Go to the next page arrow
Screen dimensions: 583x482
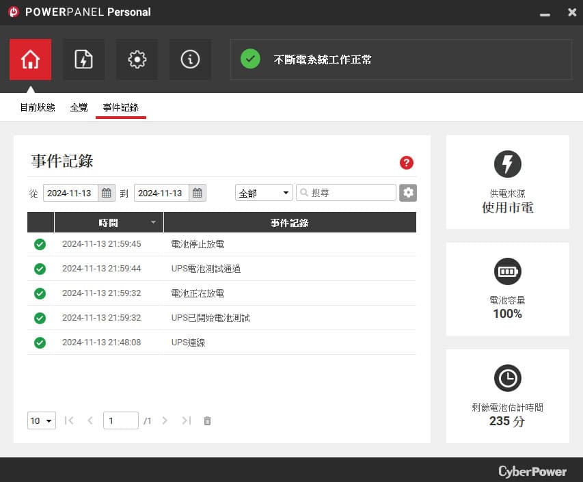pyautogui.click(x=165, y=420)
